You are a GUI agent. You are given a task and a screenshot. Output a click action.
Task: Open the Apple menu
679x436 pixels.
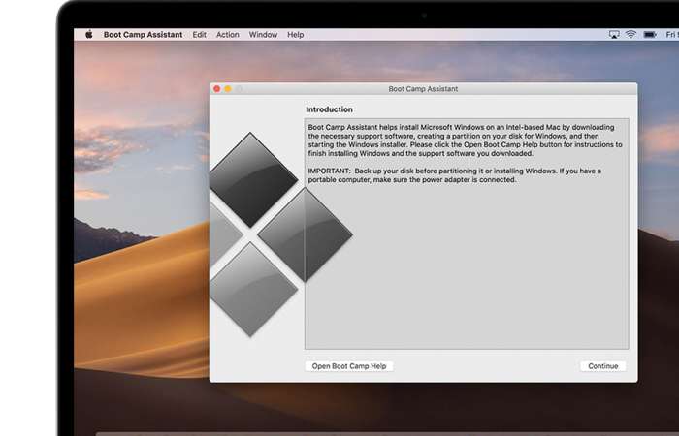(89, 34)
